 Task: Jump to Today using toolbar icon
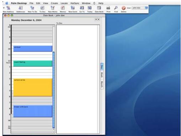(x=90, y=8)
